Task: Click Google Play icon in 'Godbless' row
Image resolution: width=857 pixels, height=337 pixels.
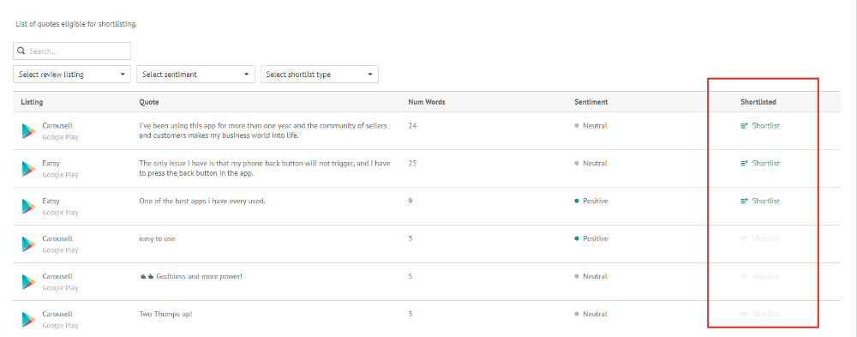Action: (x=28, y=282)
